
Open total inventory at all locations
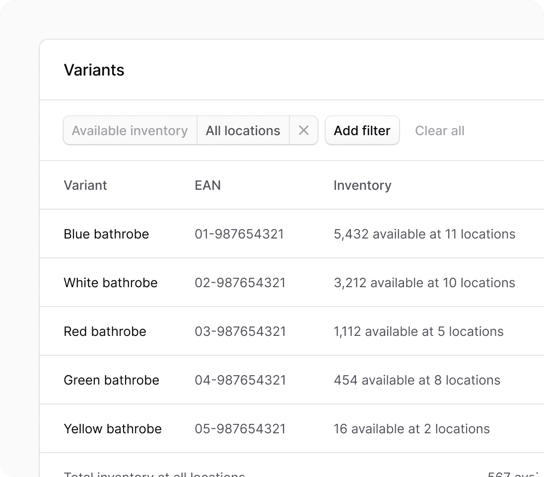[154, 472]
